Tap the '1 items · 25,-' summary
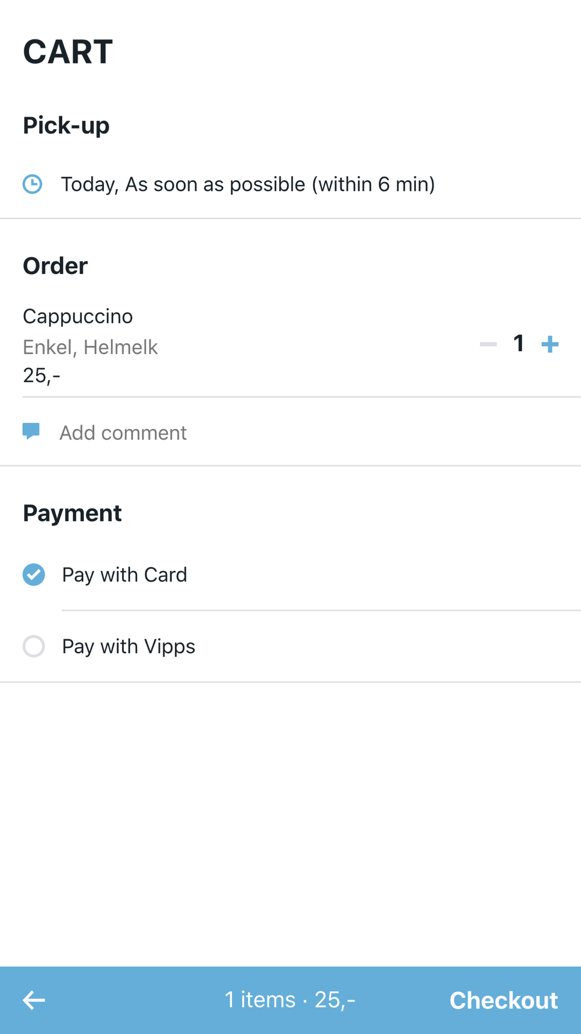Viewport: 581px width, 1034px height. [x=290, y=1000]
